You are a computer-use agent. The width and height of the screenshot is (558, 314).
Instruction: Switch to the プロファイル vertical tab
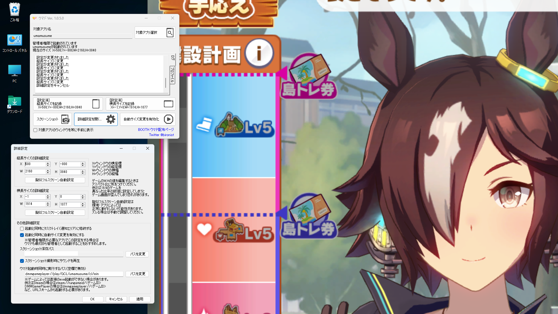173,75
